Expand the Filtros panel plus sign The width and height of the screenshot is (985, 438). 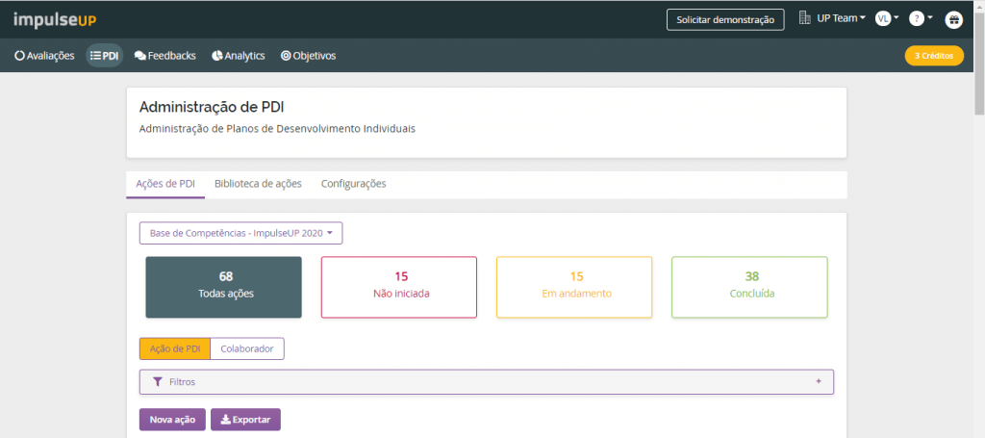(818, 381)
